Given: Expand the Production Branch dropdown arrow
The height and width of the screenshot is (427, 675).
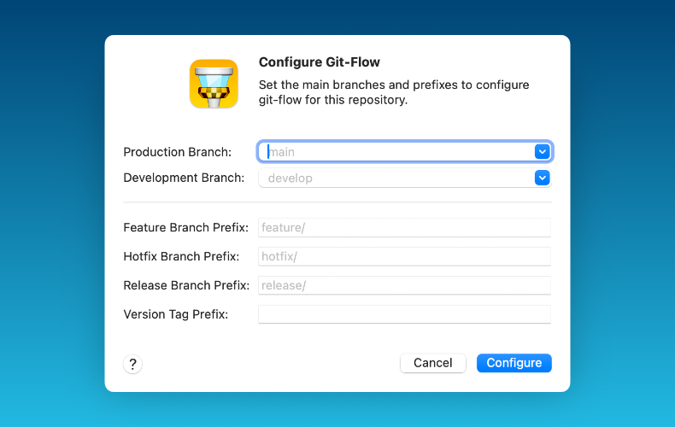Looking at the screenshot, I should point(542,152).
